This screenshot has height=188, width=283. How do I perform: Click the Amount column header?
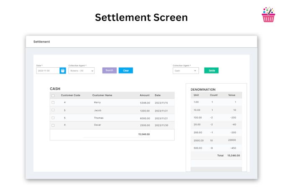tap(145, 95)
